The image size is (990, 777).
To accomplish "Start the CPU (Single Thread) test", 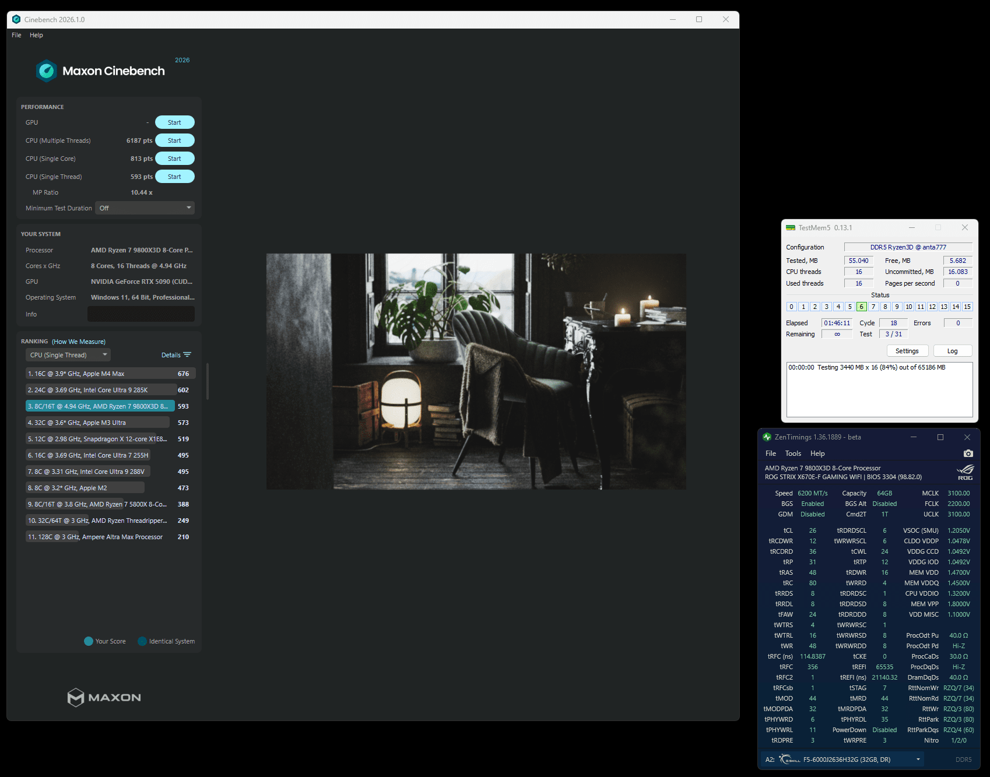I will tap(175, 177).
